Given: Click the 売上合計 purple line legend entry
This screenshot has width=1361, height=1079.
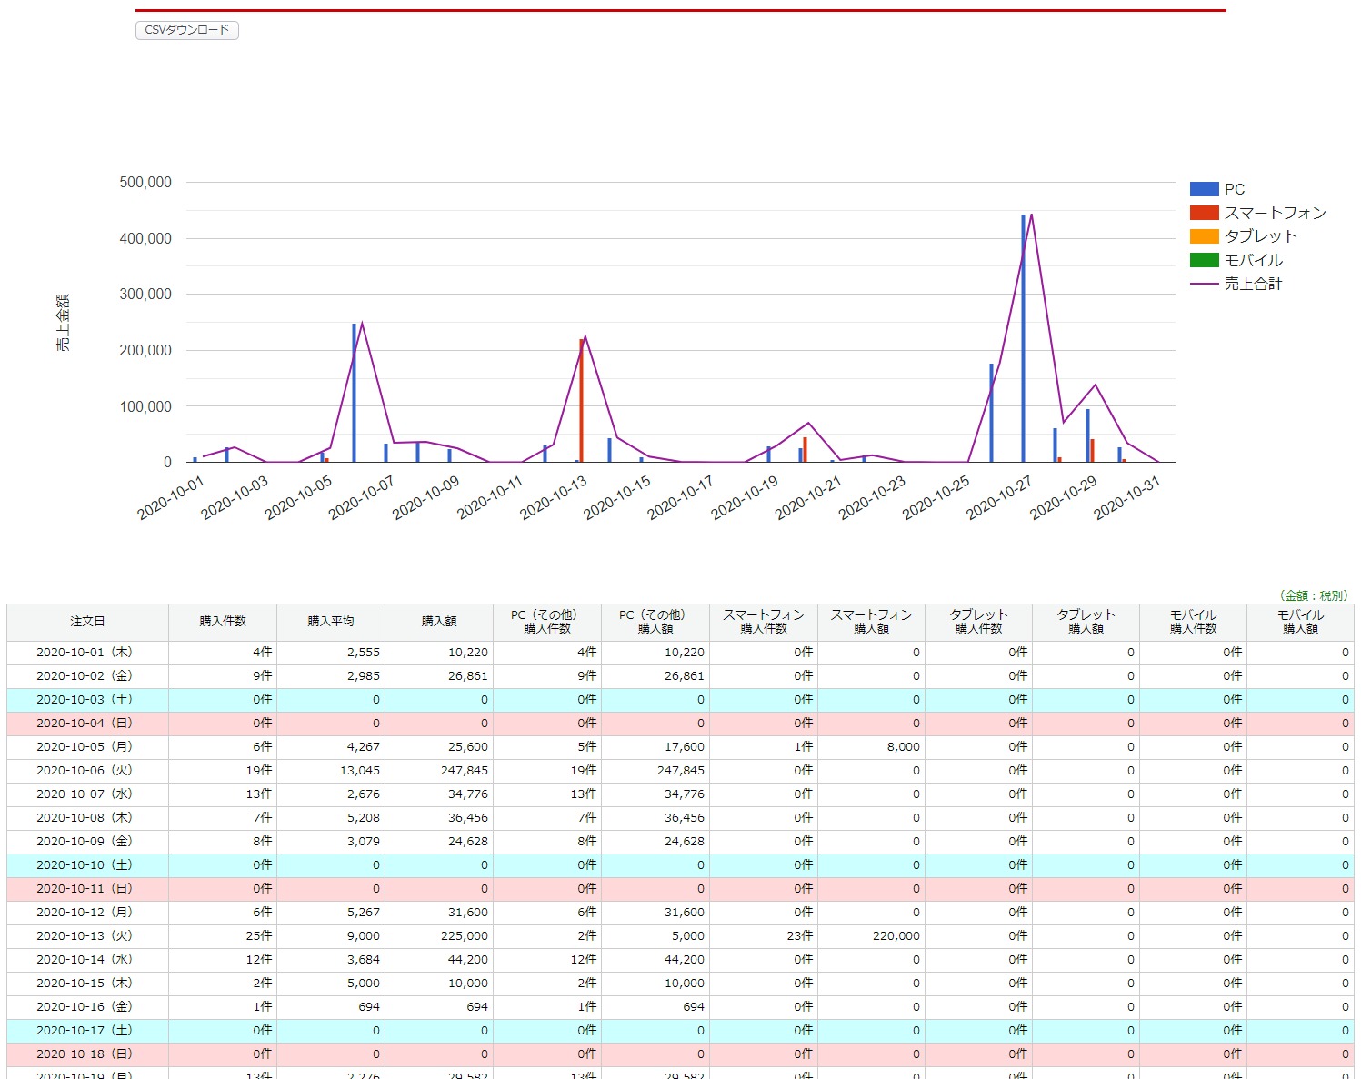Looking at the screenshot, I should click(1252, 284).
